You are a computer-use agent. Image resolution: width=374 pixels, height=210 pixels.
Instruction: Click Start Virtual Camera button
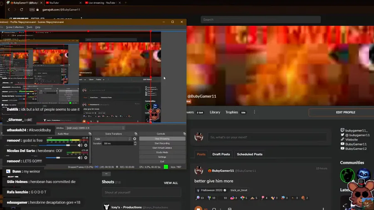[x=162, y=148]
